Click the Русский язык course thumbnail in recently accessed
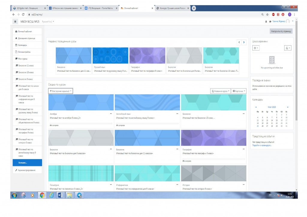Viewport: 307px width, 217px height. pyautogui.click(x=110, y=55)
